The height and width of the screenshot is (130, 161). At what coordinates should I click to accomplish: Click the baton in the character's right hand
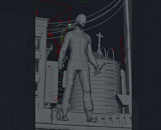64,61
